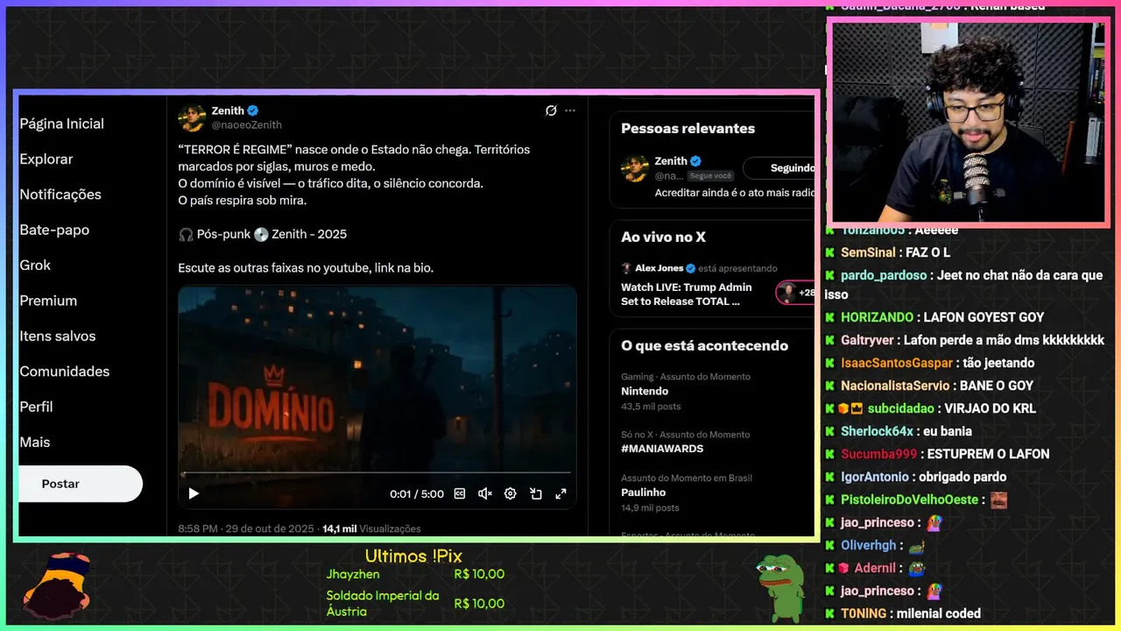Click the Pós-punk Zenith - 2025 line
This screenshot has width=1121, height=631.
[x=263, y=234]
